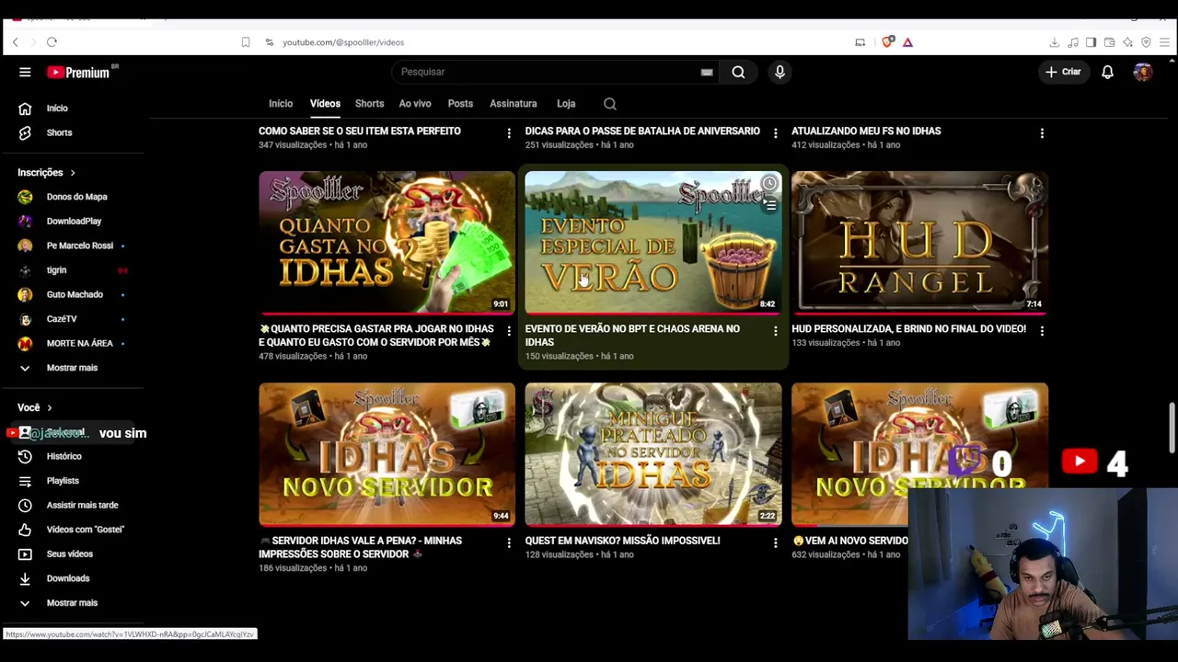This screenshot has width=1178, height=662.
Task: Focus the address bar showing youtube.com/@spoolller/videos
Action: pyautogui.click(x=343, y=42)
